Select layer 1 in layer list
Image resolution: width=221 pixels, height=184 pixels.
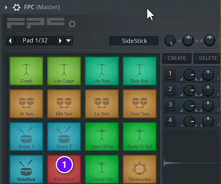point(170,75)
